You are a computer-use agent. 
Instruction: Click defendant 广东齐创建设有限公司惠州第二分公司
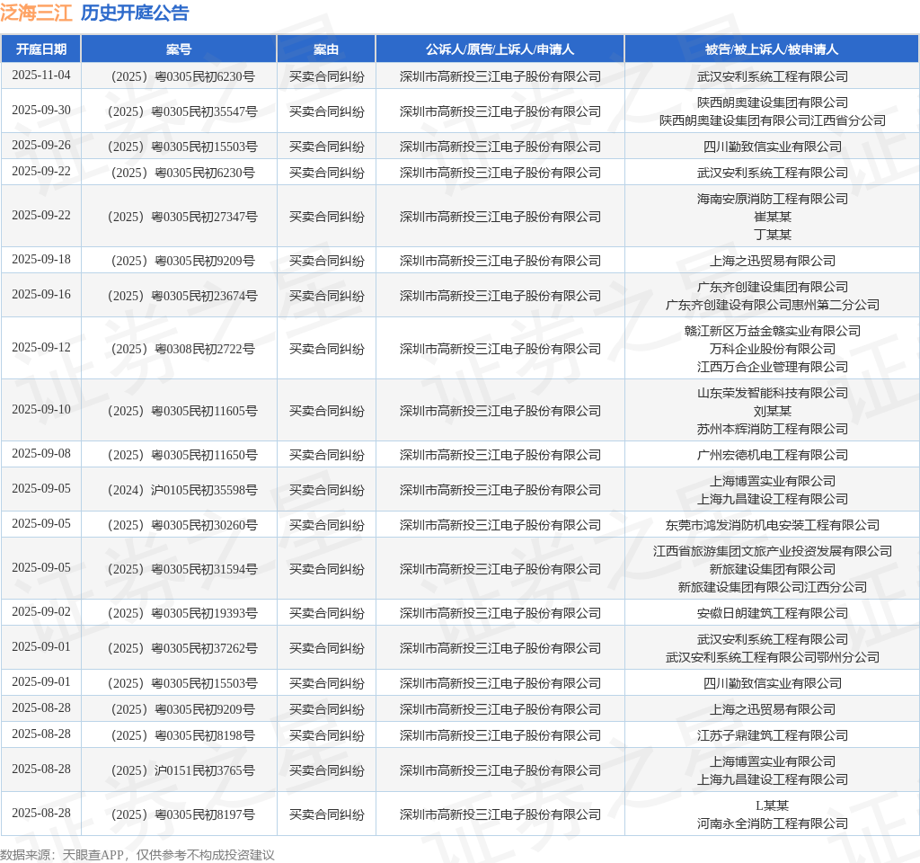pos(772,305)
